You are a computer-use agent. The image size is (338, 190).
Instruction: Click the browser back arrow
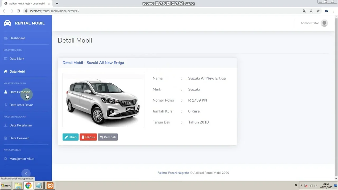[4, 11]
